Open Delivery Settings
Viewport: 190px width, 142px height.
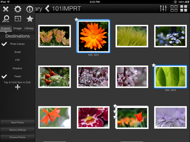coord(17,130)
